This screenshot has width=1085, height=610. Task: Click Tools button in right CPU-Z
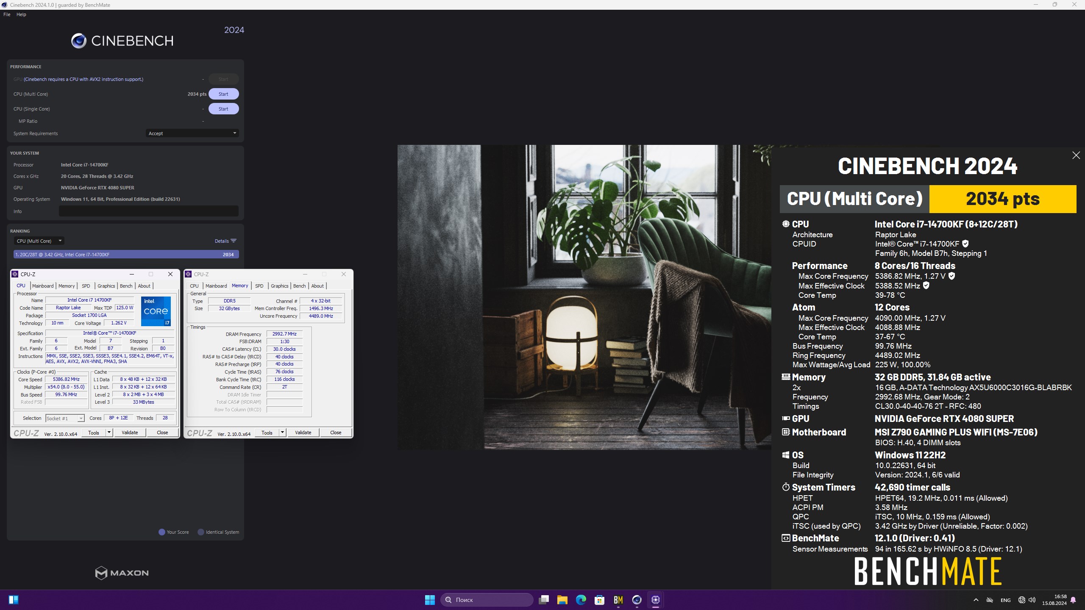pos(267,433)
